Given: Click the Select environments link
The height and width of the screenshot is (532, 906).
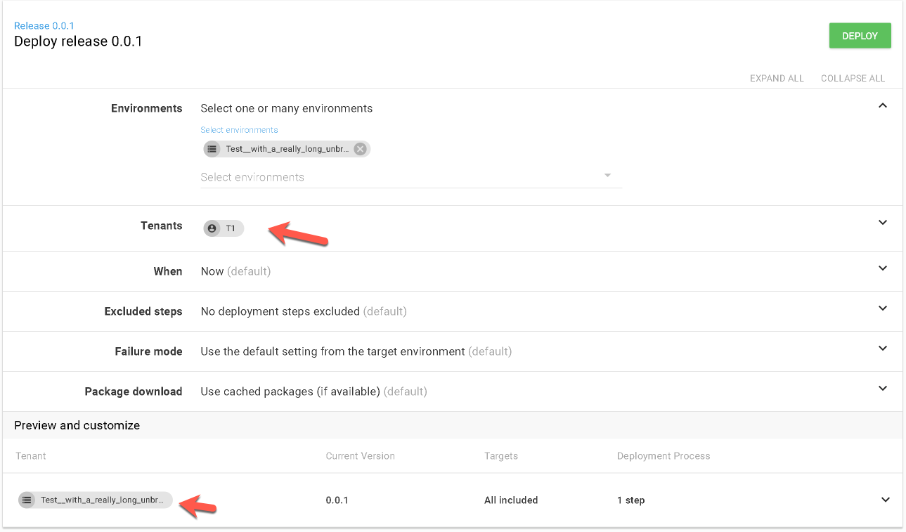Looking at the screenshot, I should pyautogui.click(x=239, y=129).
